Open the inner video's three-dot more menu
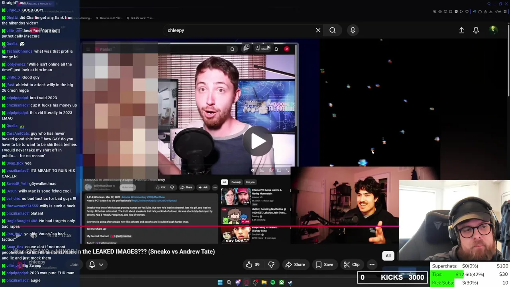The width and height of the screenshot is (510, 287). click(x=215, y=187)
